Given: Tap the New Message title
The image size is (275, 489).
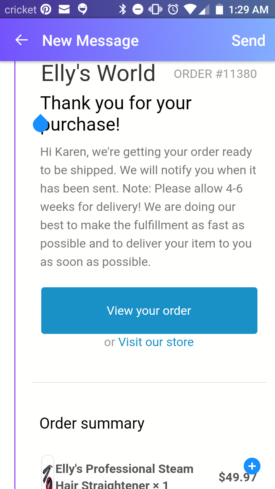Looking at the screenshot, I should (x=91, y=40).
